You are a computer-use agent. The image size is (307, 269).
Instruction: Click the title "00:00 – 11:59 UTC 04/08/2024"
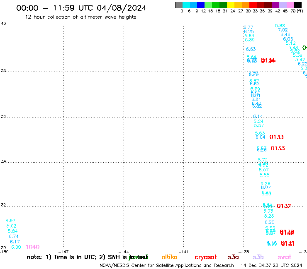point(81,8)
